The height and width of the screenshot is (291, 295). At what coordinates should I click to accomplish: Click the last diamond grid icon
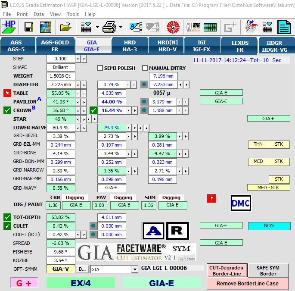click(x=267, y=27)
